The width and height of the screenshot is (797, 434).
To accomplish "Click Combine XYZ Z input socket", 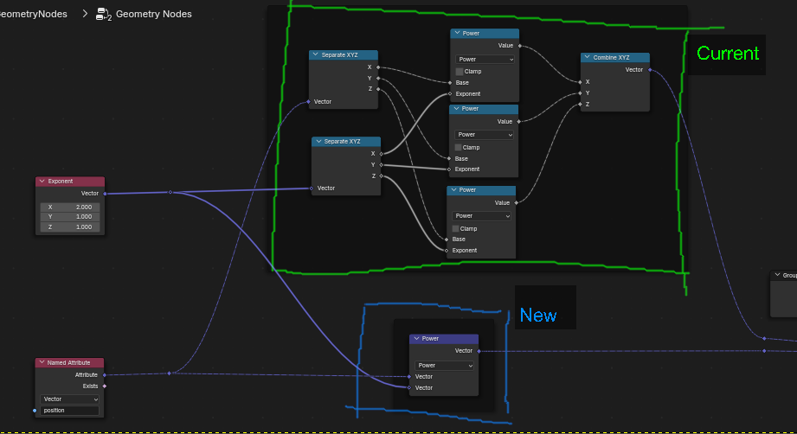I will click(x=581, y=104).
